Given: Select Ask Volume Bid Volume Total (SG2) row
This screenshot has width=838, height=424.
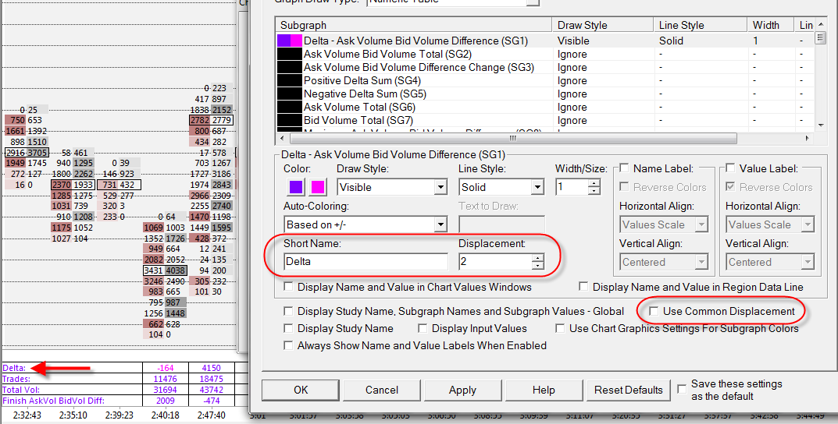Looking at the screenshot, I should (545, 54).
